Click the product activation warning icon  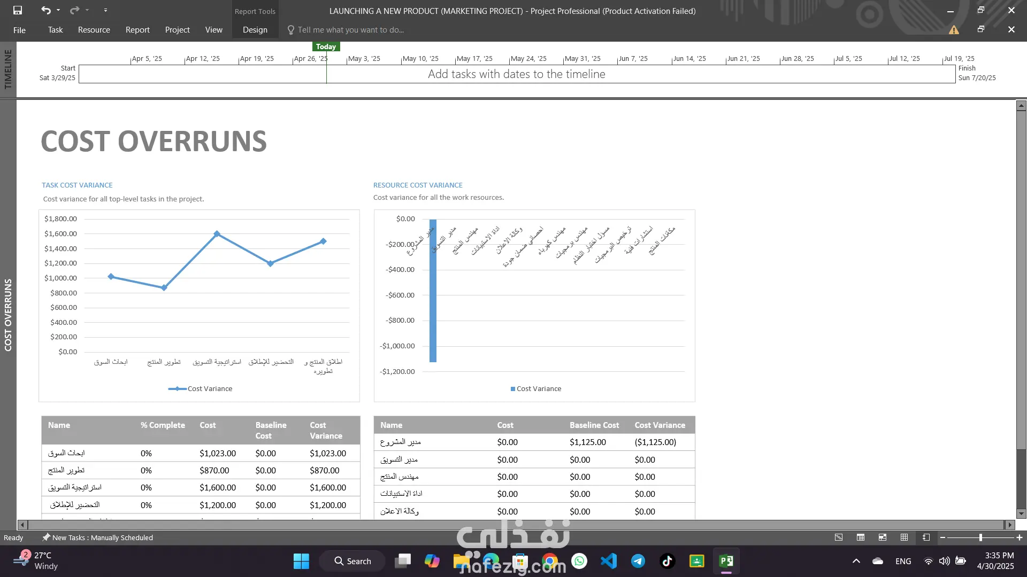tap(954, 30)
